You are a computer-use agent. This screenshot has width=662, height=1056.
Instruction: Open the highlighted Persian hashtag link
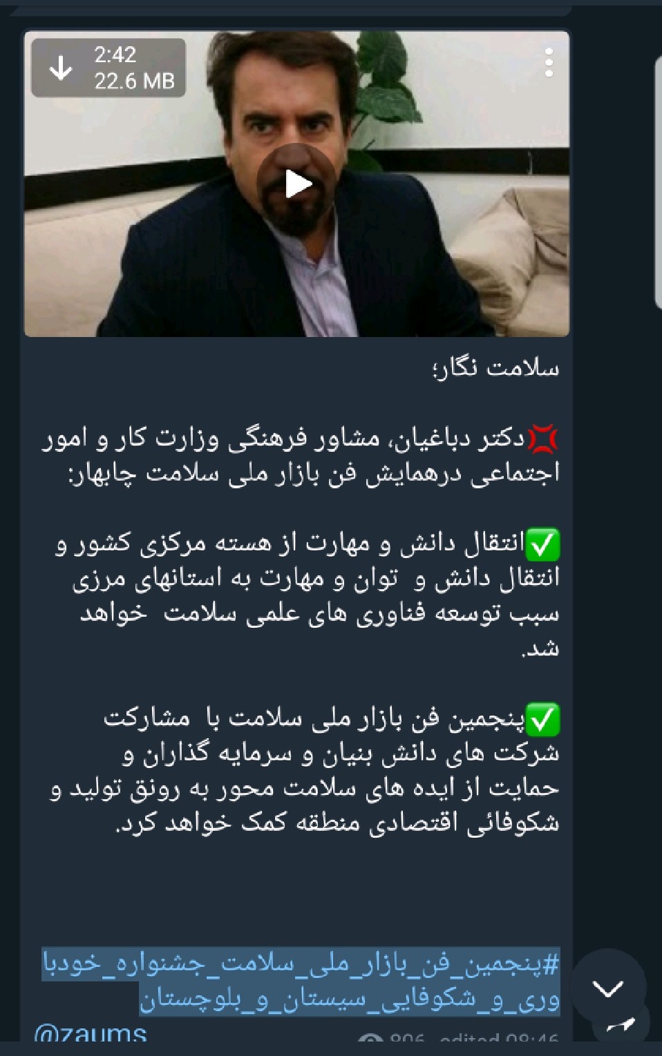tap(301, 981)
